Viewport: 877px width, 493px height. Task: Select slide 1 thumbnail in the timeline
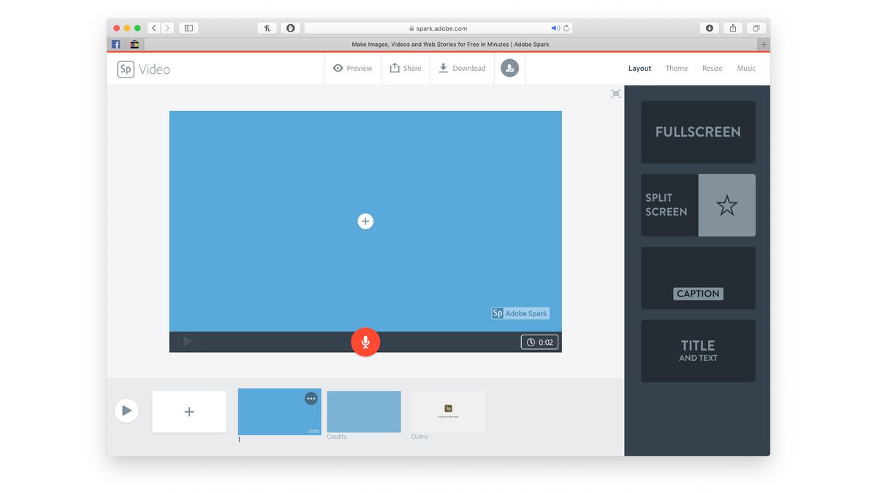(x=279, y=412)
